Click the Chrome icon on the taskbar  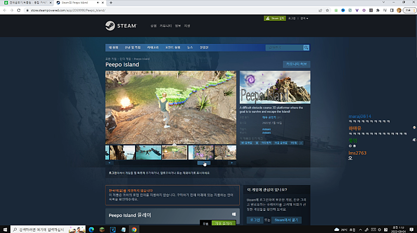134,229
